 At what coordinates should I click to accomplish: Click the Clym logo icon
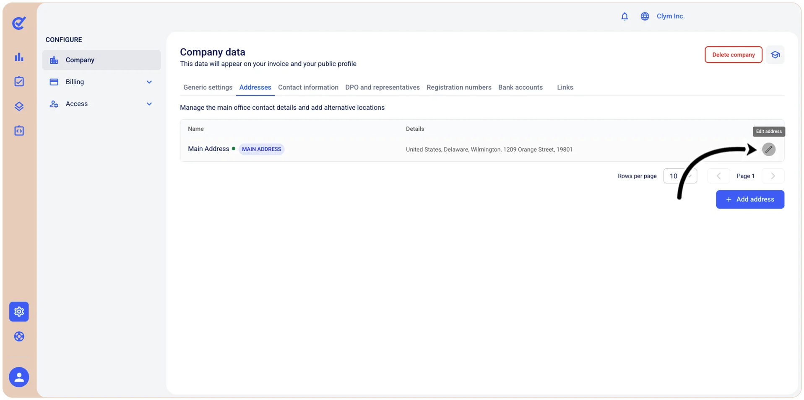click(19, 23)
